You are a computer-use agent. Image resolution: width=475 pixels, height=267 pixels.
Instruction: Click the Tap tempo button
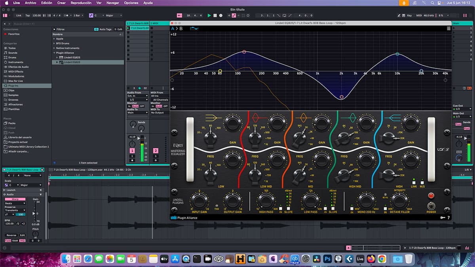pos(28,15)
